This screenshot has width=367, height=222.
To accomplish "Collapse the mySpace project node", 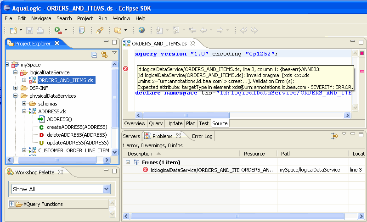I will click(x=7, y=65).
